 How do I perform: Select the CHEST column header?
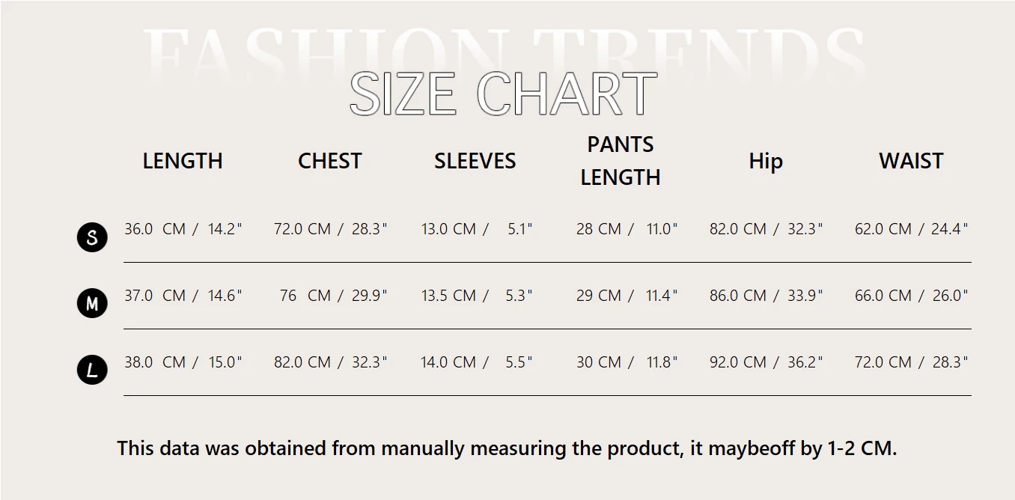[329, 161]
